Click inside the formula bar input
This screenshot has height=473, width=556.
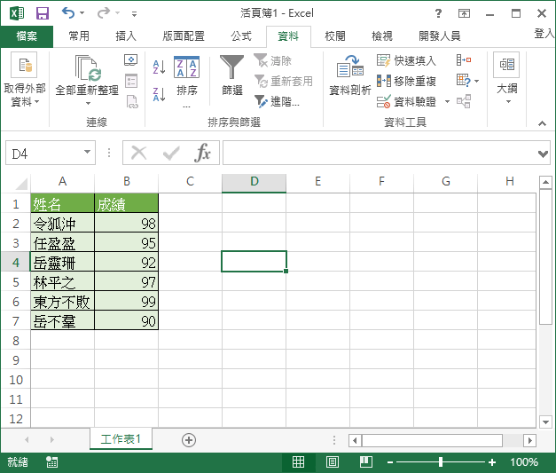click(x=380, y=153)
